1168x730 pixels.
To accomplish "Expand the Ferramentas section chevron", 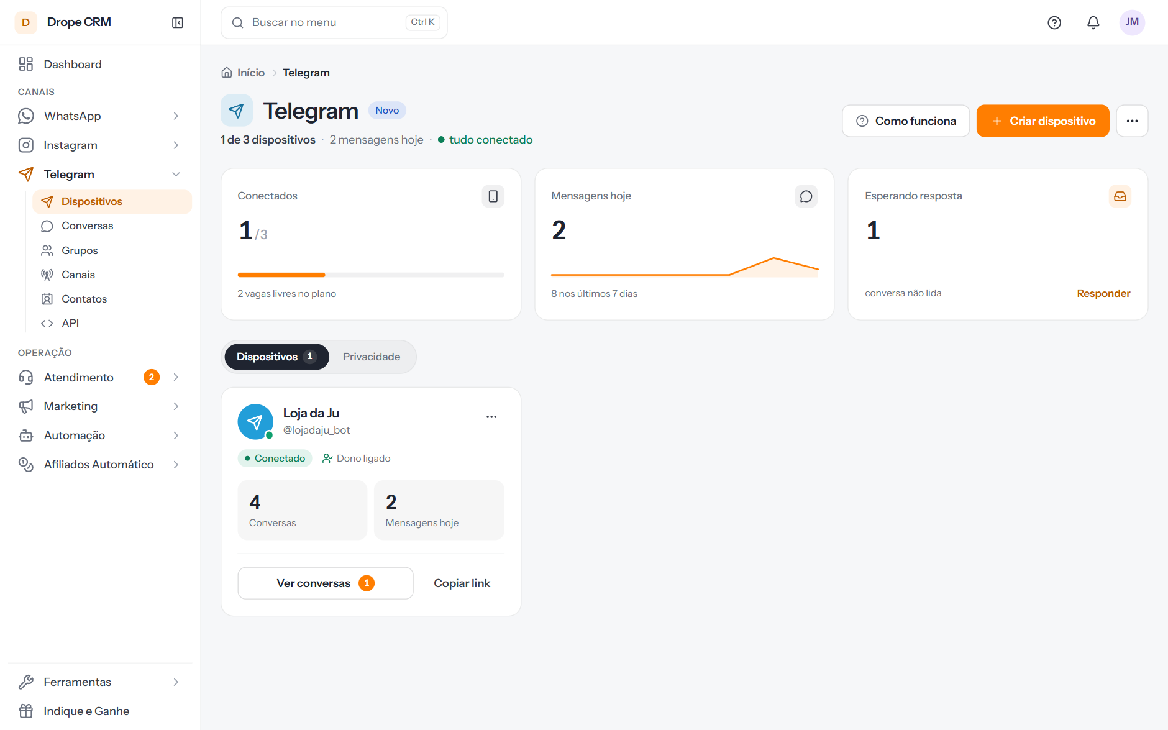I will tap(176, 682).
